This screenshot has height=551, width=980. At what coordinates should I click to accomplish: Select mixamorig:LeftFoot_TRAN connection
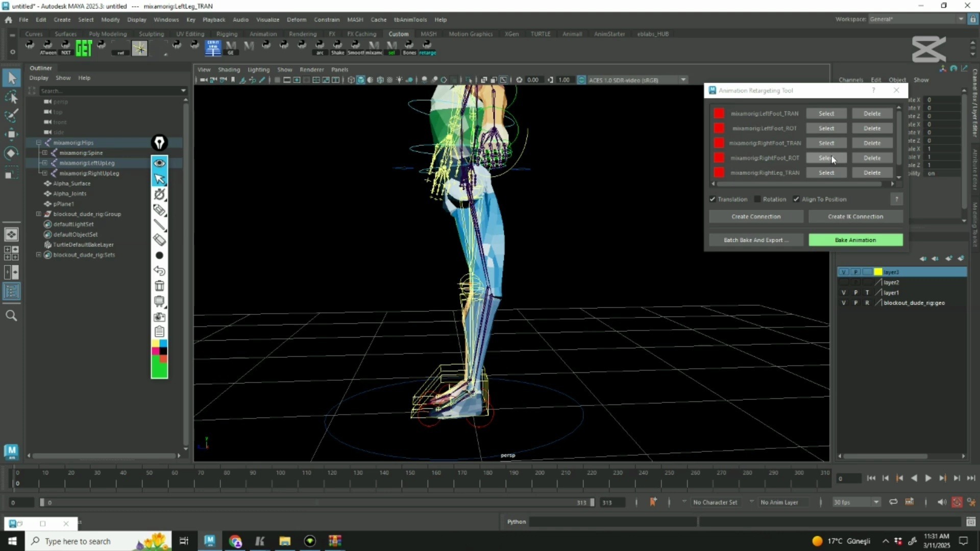pyautogui.click(x=826, y=114)
